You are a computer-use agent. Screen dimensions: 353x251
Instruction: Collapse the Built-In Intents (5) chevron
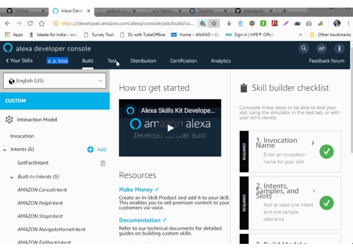click(12, 177)
